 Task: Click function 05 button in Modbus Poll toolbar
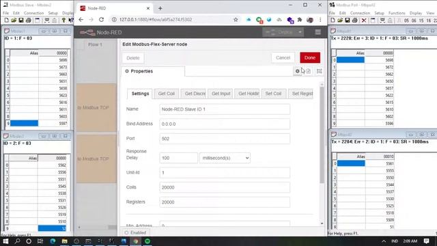(x=407, y=20)
